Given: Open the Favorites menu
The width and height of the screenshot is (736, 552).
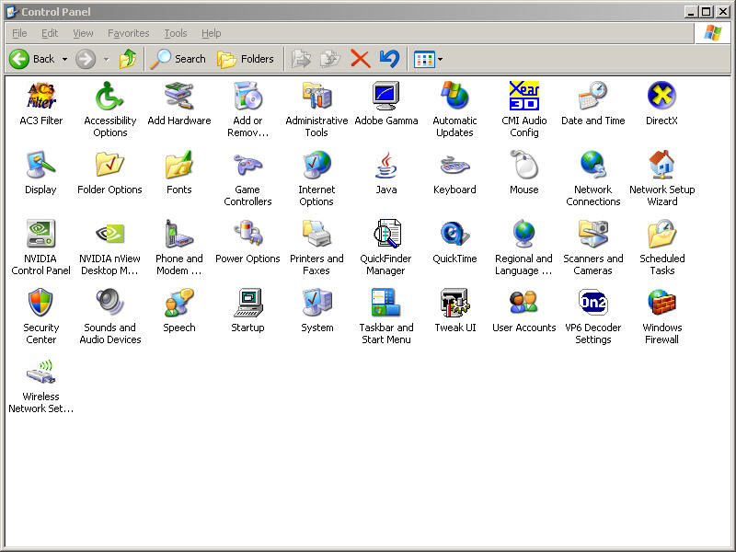Looking at the screenshot, I should (x=128, y=33).
